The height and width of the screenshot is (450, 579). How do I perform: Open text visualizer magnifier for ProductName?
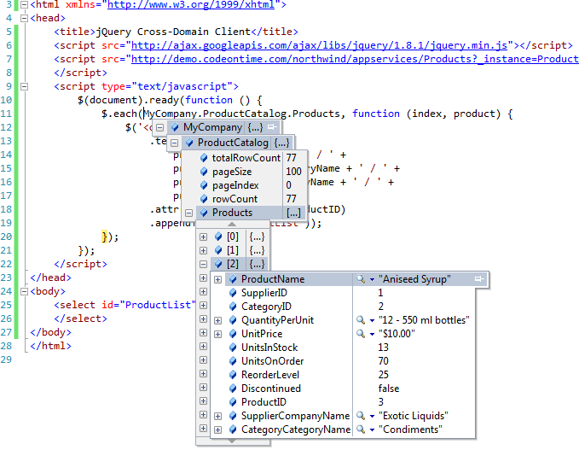(361, 279)
